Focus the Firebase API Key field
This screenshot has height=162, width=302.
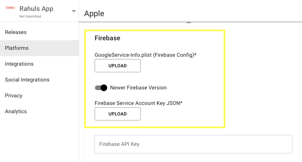(x=194, y=144)
